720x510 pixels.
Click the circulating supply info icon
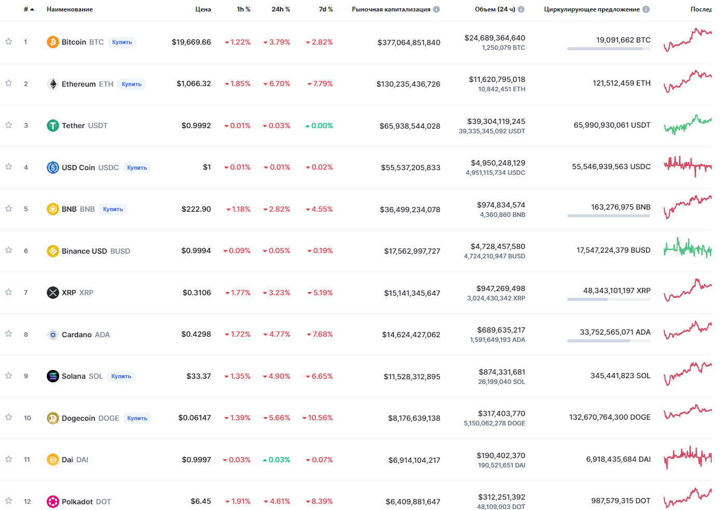(646, 9)
